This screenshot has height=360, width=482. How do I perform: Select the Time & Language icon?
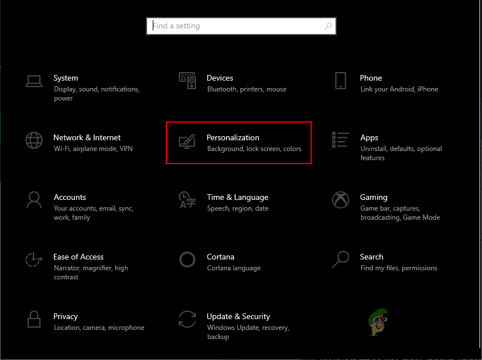tap(187, 200)
